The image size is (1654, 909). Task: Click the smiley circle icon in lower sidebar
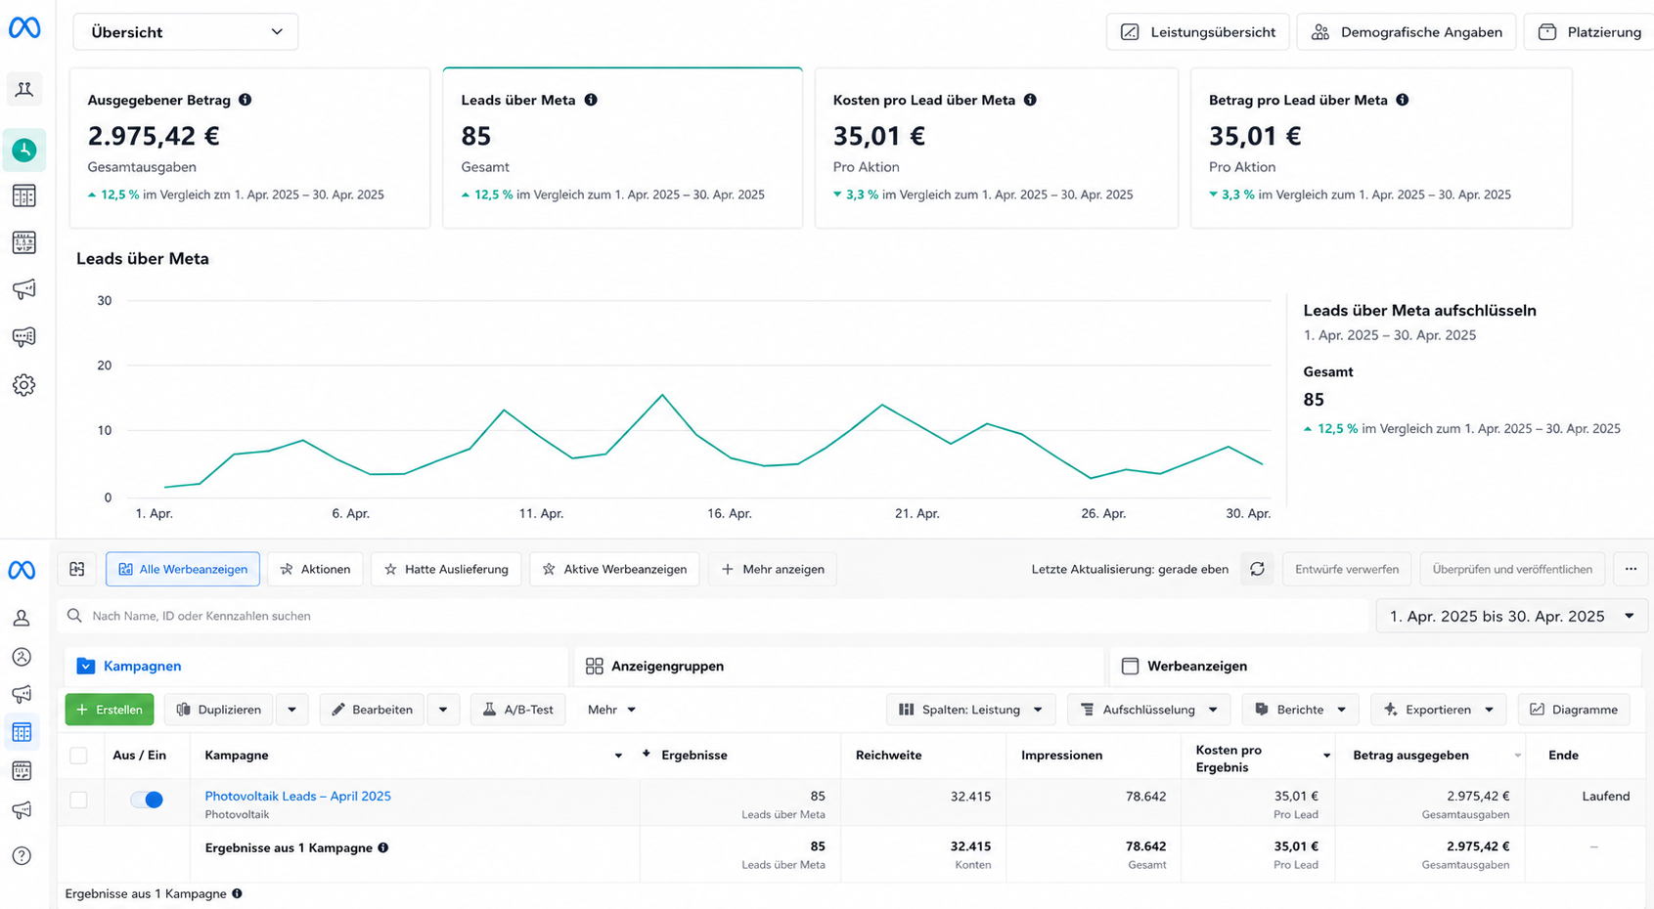point(22,657)
